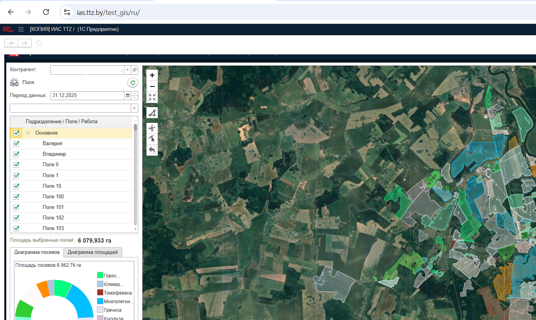
Task: Click the fit-to-extent arrows map icon
Action: pyautogui.click(x=152, y=97)
